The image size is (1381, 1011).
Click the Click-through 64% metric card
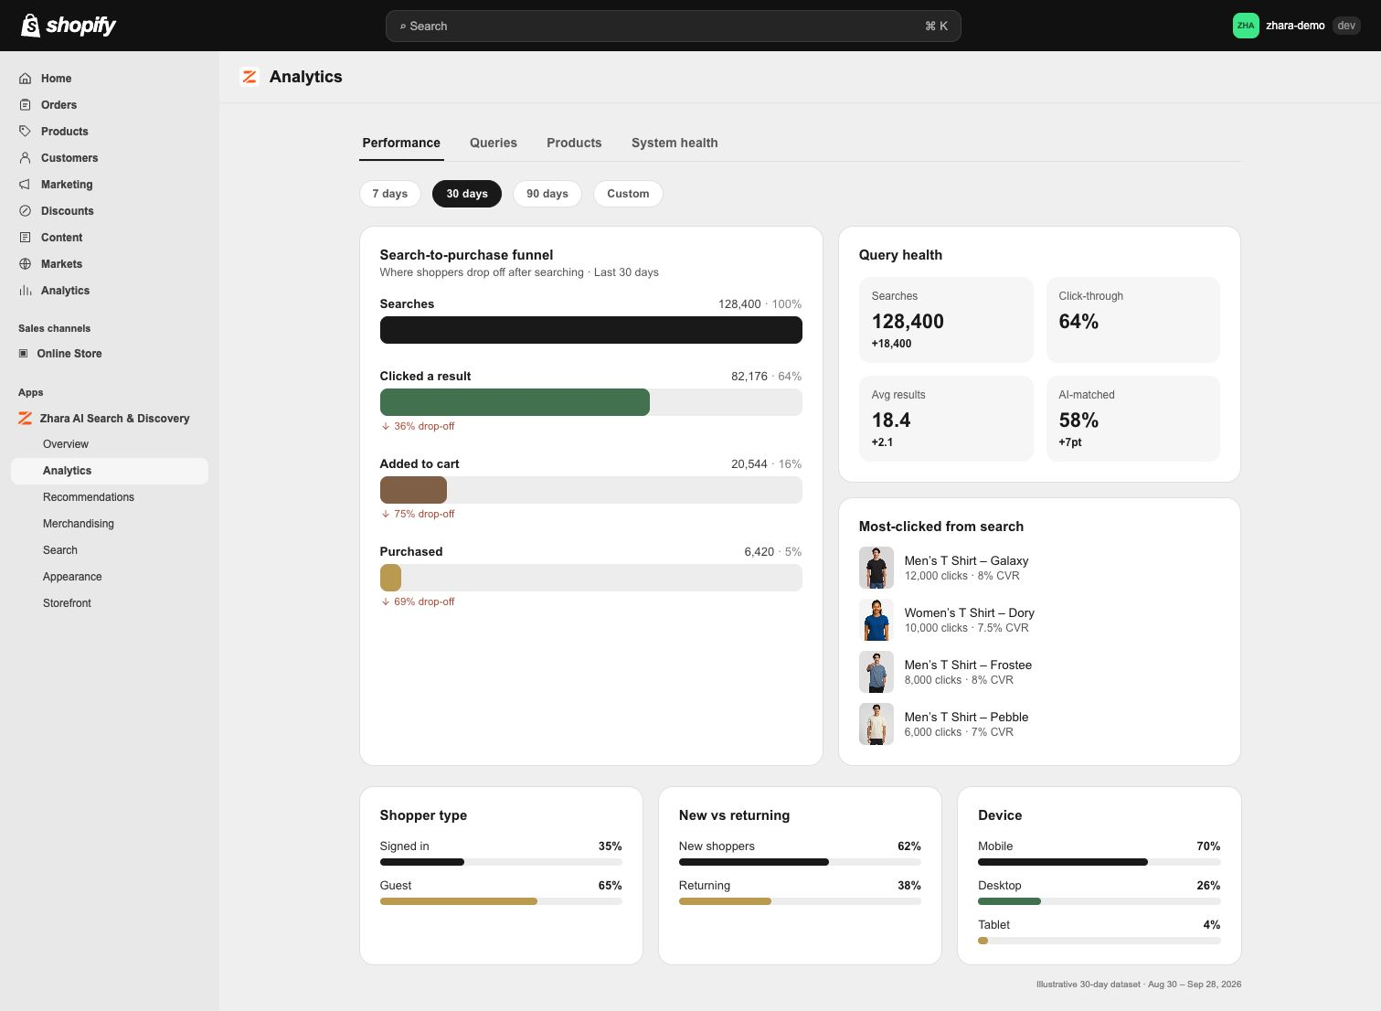1133,320
